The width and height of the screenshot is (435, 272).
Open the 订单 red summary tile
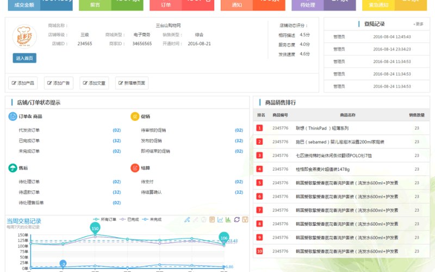[x=182, y=5]
